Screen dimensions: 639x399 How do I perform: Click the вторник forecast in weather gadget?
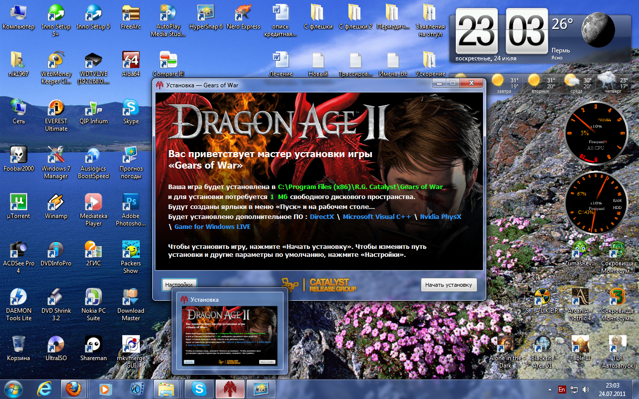pyautogui.click(x=541, y=85)
